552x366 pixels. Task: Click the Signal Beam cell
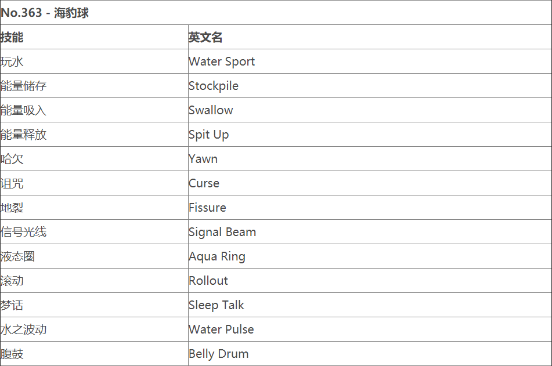coord(222,232)
